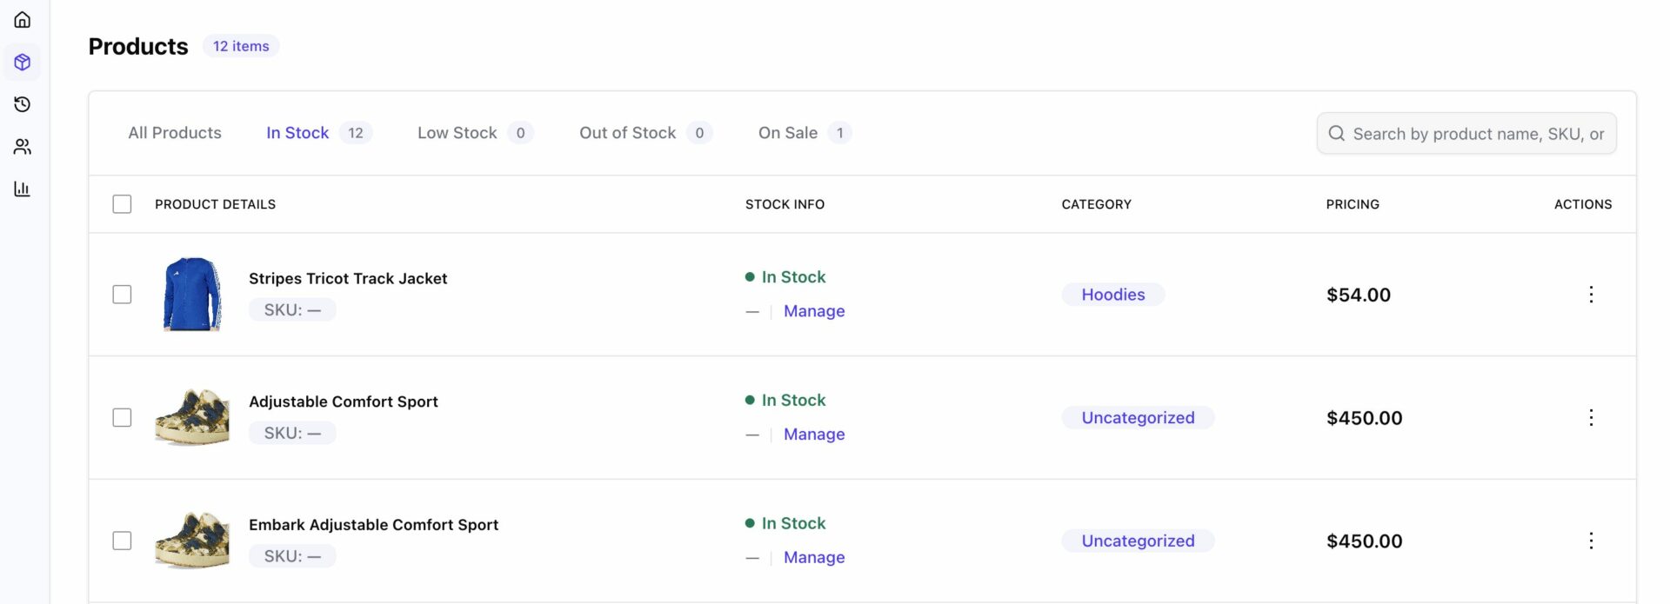
Task: Click the $450.00 price of Adjustable Comfort Sport
Action: click(1365, 418)
